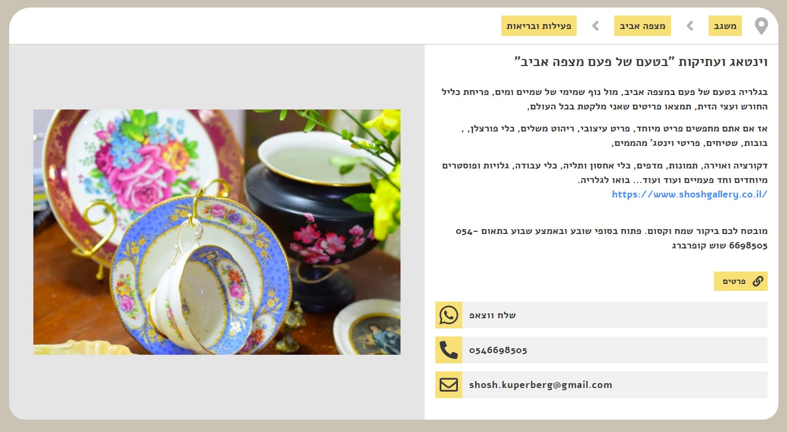Click the listing title וינטאג ועתיקות

click(x=641, y=61)
